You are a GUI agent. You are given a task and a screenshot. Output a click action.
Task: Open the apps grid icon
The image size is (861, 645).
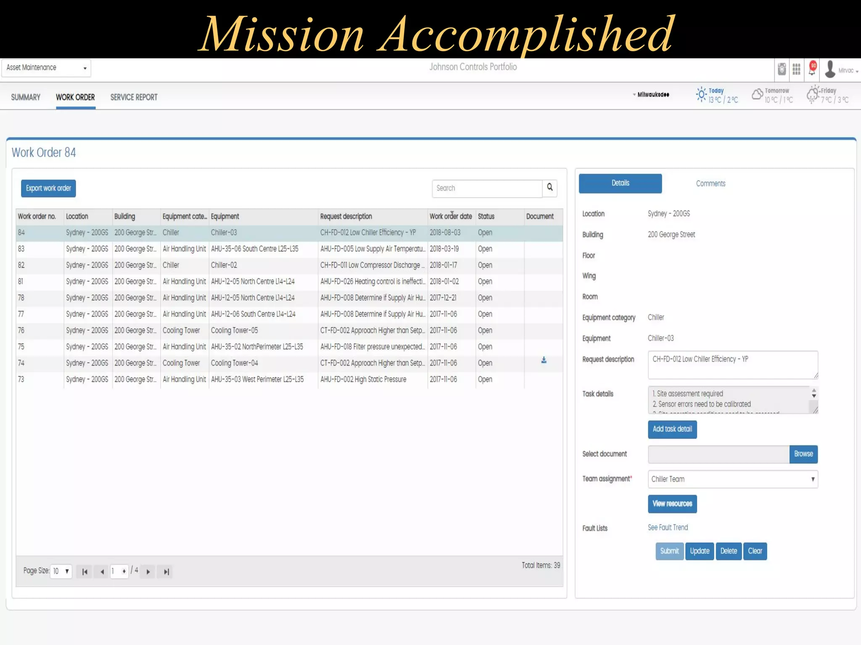click(x=796, y=69)
